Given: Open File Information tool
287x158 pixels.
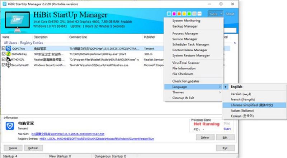Looking at the screenshot, I should pos(184,68).
